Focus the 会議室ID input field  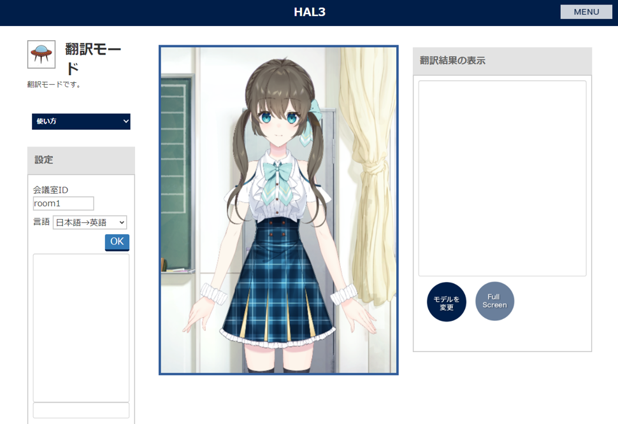pos(64,204)
